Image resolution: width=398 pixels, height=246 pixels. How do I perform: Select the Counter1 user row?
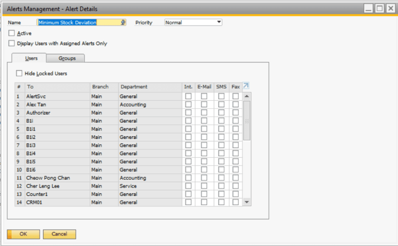click(129, 194)
